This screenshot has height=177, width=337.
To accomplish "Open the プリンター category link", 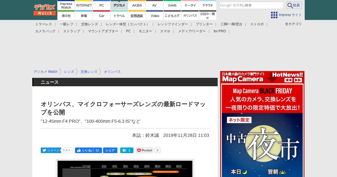I will click(x=204, y=24).
